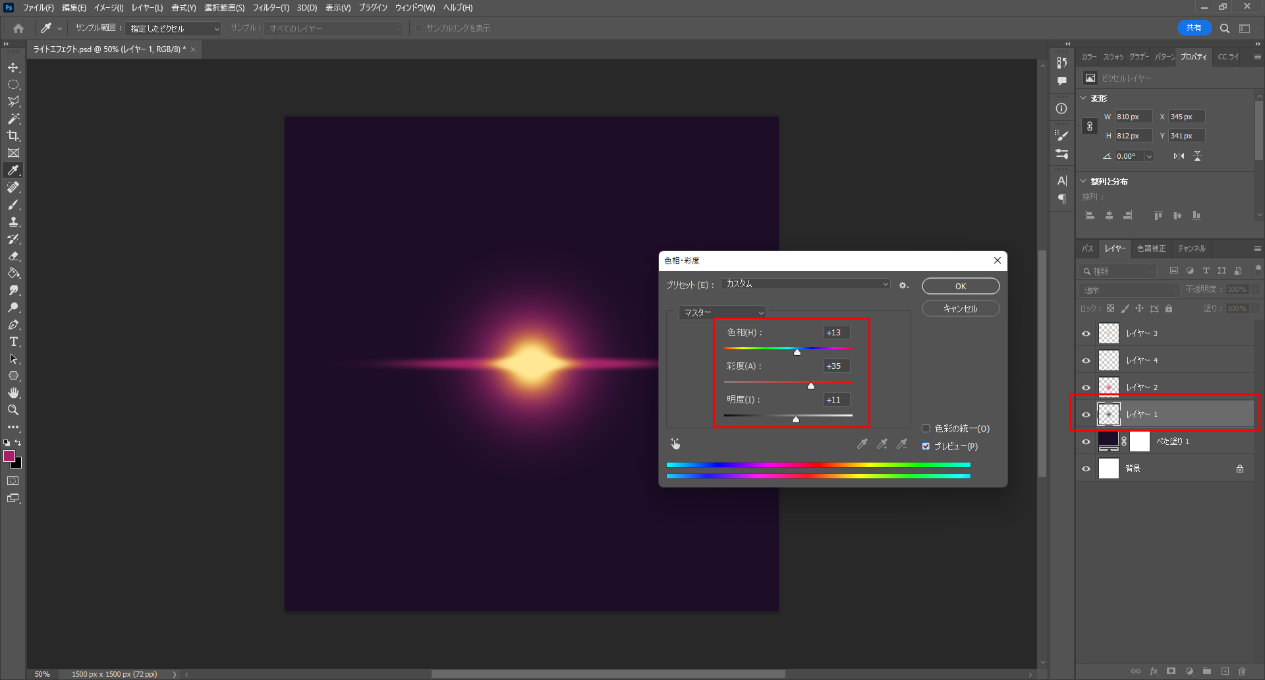The image size is (1265, 680).
Task: Open the フィルター menu
Action: pos(270,8)
